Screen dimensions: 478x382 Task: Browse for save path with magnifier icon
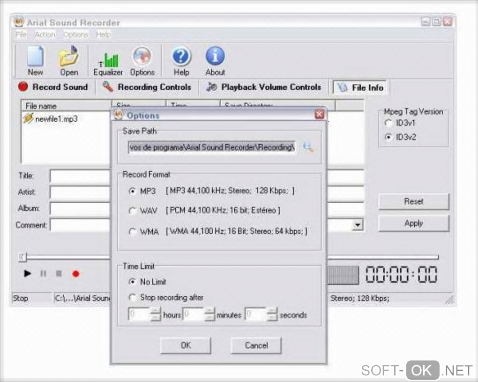308,147
